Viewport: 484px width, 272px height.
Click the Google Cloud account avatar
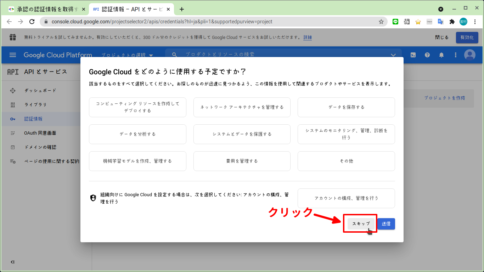[469, 55]
